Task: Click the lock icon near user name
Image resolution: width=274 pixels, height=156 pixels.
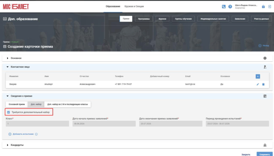Action: coord(263,7)
